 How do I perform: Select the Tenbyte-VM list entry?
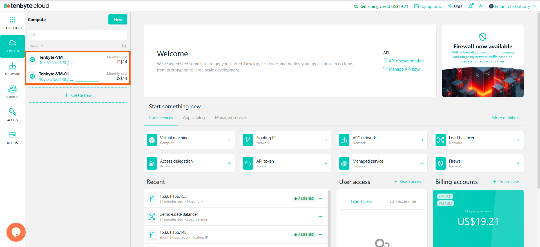pos(78,60)
